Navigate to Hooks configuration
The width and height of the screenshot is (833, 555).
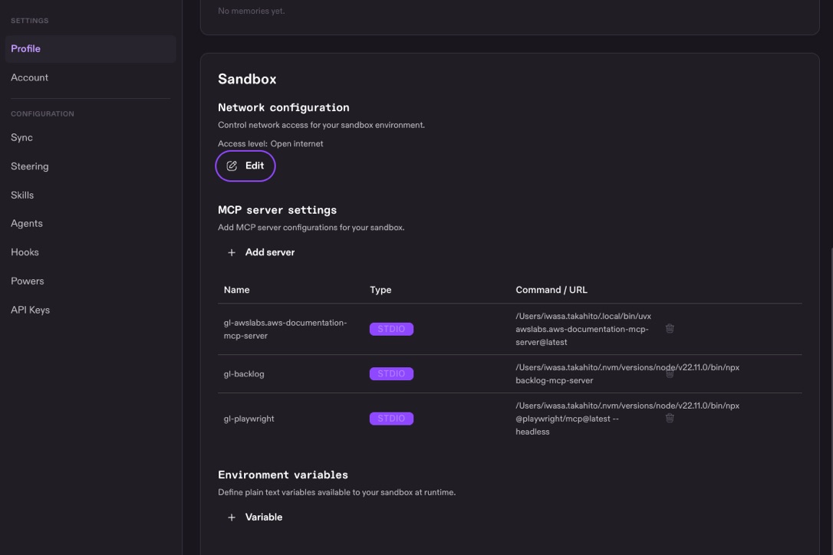(x=91, y=252)
